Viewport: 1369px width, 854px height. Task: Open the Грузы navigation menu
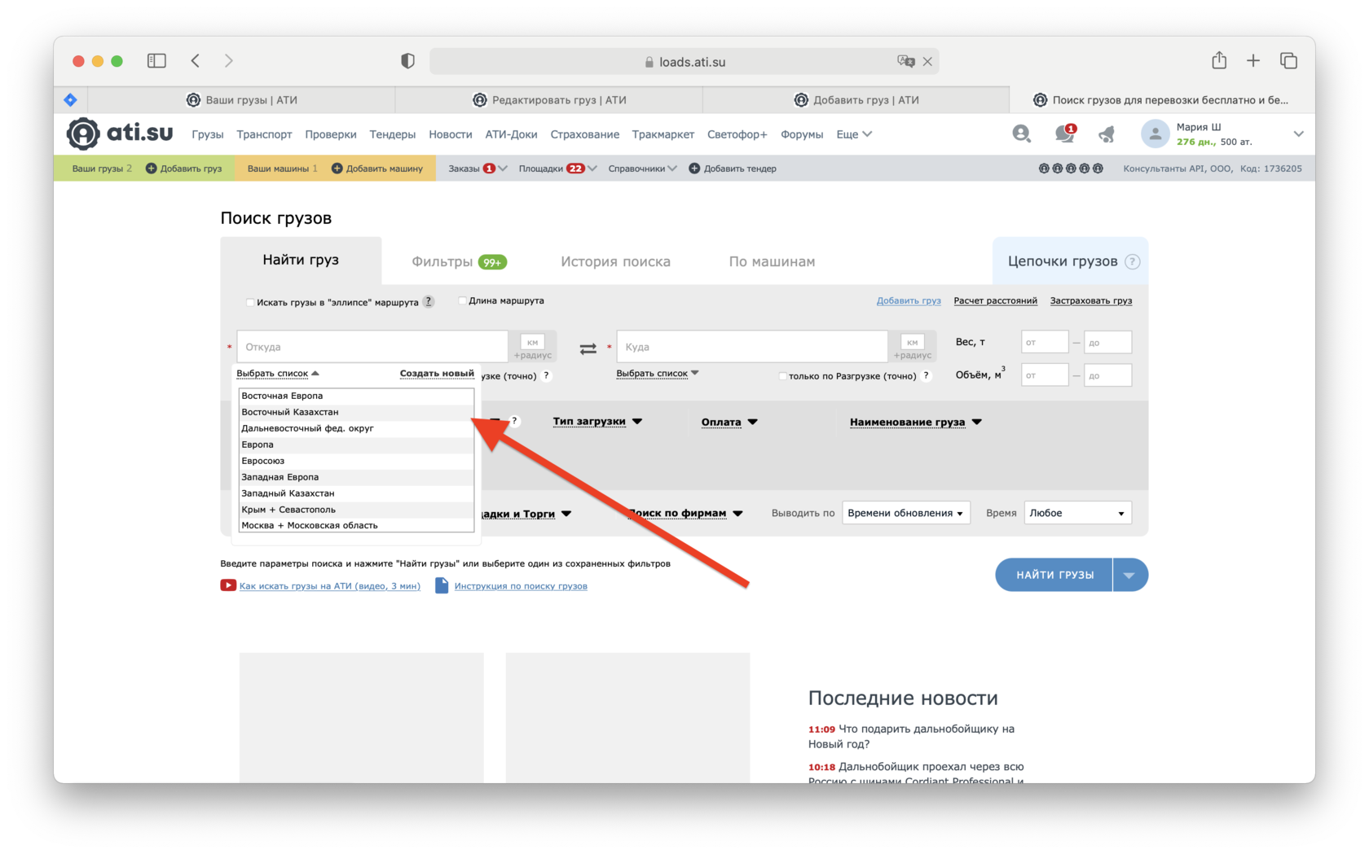click(x=208, y=134)
